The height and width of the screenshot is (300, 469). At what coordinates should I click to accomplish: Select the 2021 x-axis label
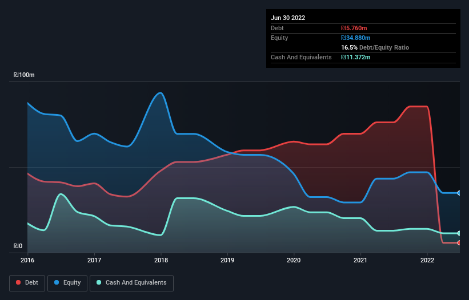(x=360, y=260)
